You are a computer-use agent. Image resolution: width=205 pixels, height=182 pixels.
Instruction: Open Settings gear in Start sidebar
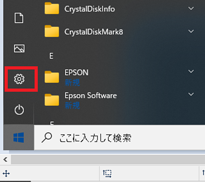click(19, 79)
